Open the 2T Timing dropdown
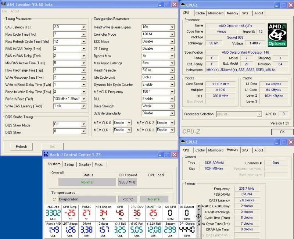294x239 pixels. click(x=172, y=49)
